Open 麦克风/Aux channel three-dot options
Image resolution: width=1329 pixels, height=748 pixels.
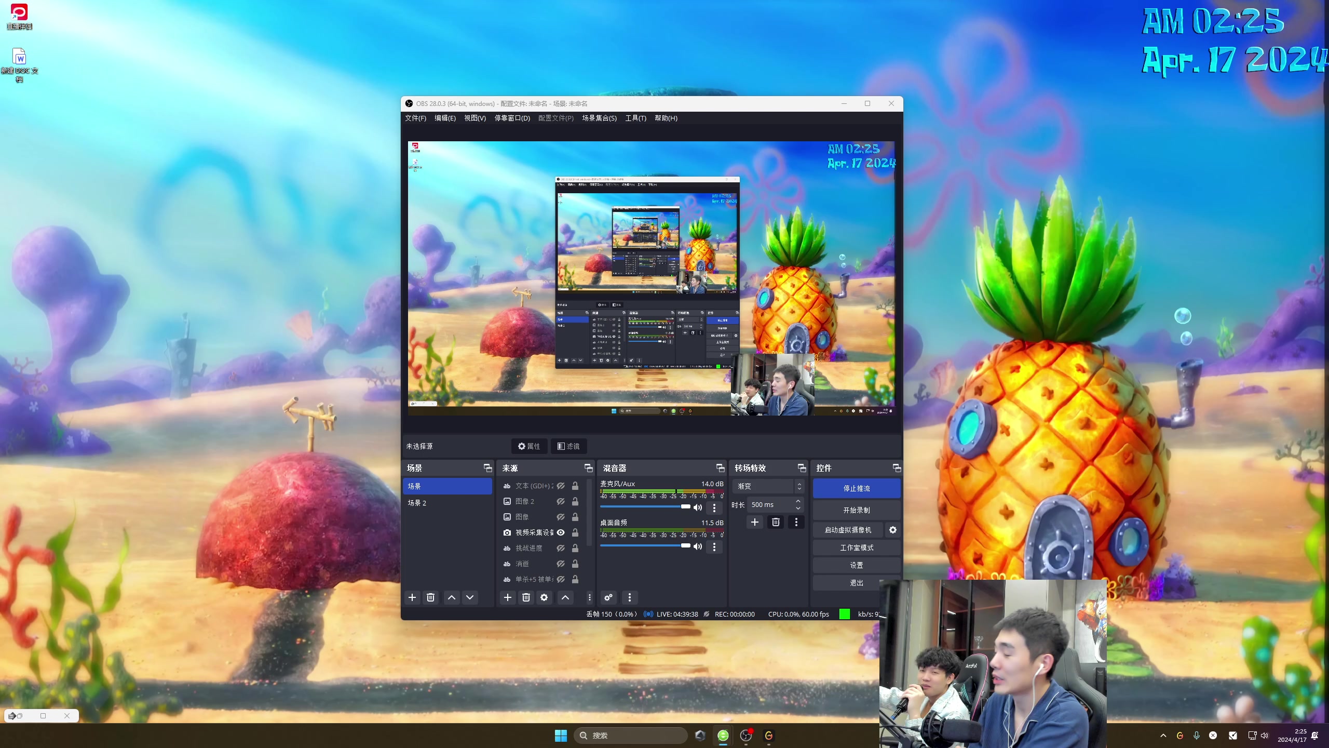tap(714, 507)
